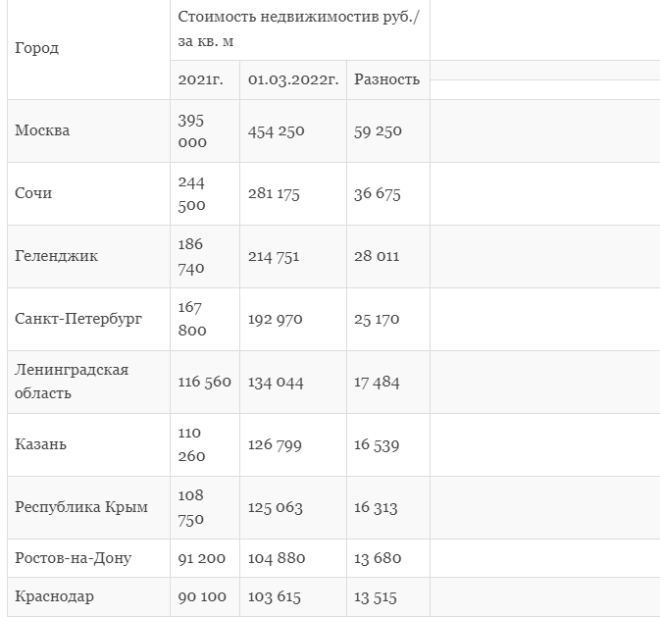Select the "01.03.2022г." column header
660x617 pixels.
coord(291,79)
